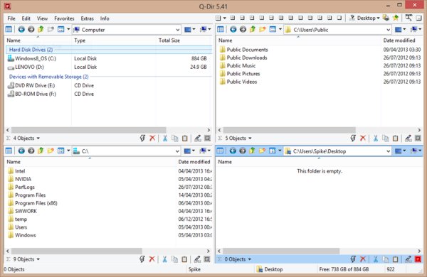Select the SWWORK folder
Viewport: 427px width, 277px height.
(x=22, y=211)
